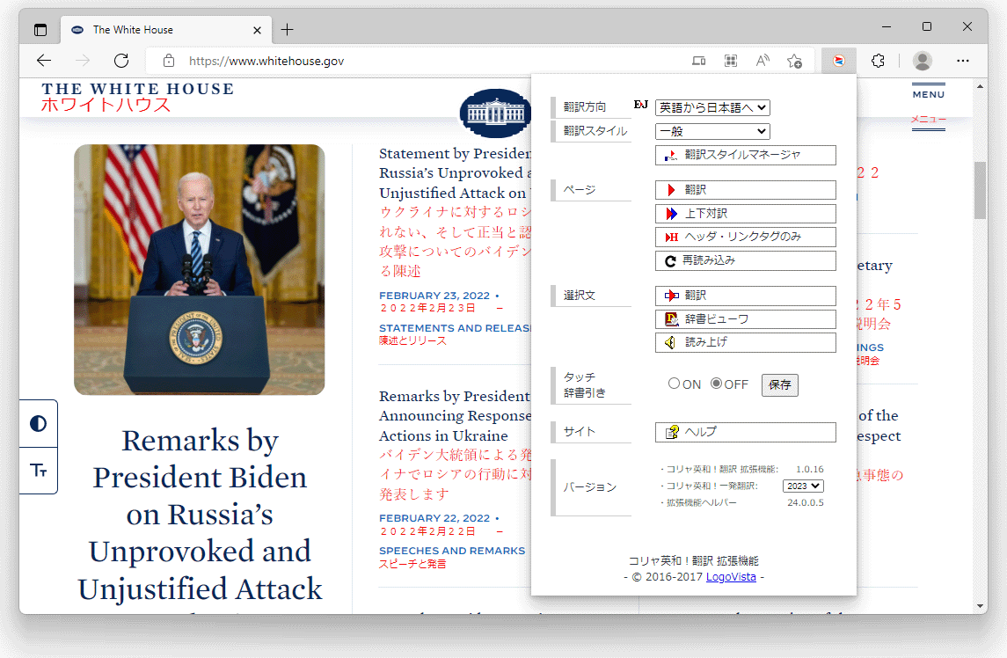The height and width of the screenshot is (658, 1007).
Task: Click the 読み上げ button
Action: [746, 342]
